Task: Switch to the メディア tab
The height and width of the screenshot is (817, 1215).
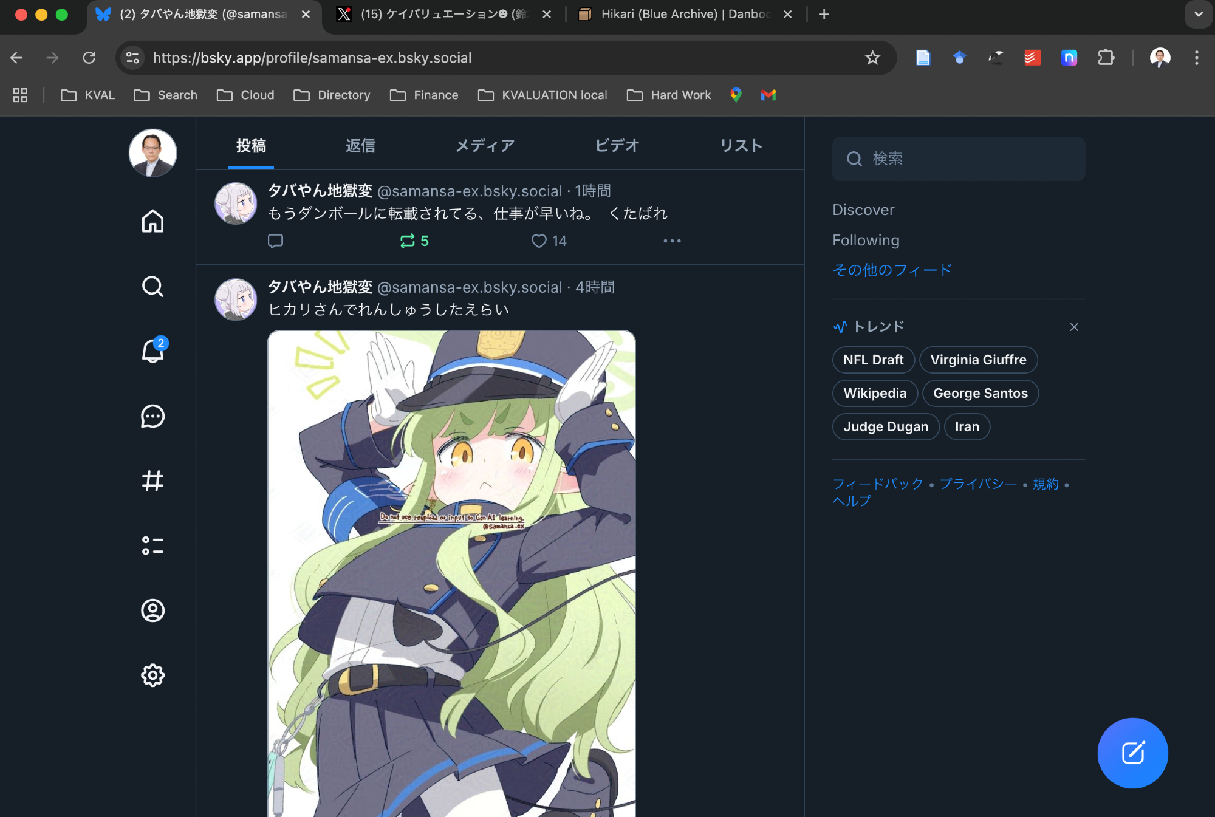Action: click(485, 146)
